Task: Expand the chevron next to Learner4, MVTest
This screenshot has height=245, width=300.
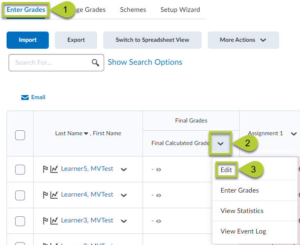Action: [x=124, y=195]
